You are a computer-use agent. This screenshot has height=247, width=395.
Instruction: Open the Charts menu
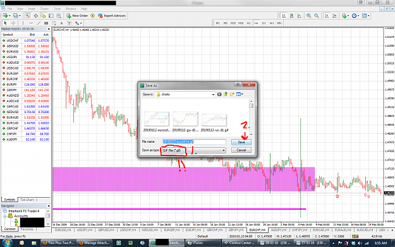pos(44,9)
